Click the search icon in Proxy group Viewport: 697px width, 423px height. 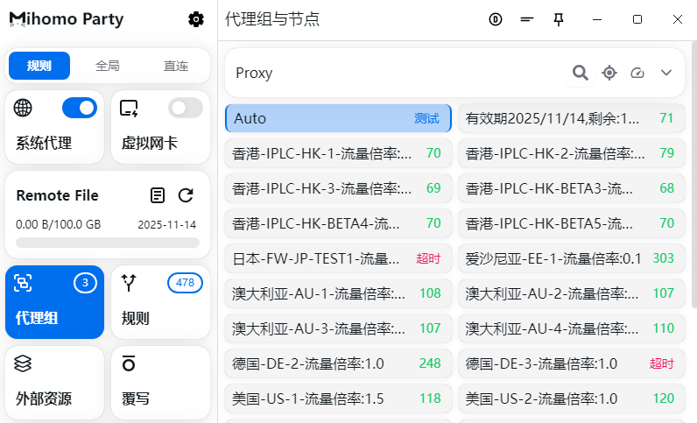tap(580, 73)
